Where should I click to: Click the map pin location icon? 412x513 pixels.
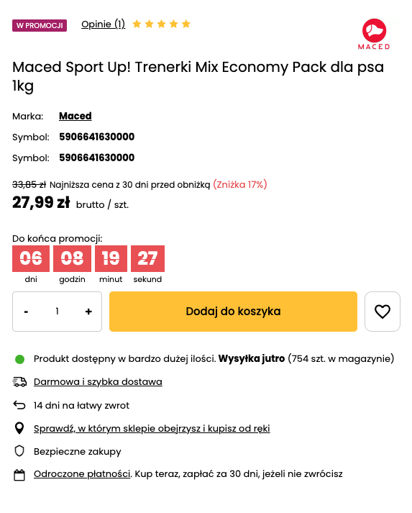tap(19, 428)
